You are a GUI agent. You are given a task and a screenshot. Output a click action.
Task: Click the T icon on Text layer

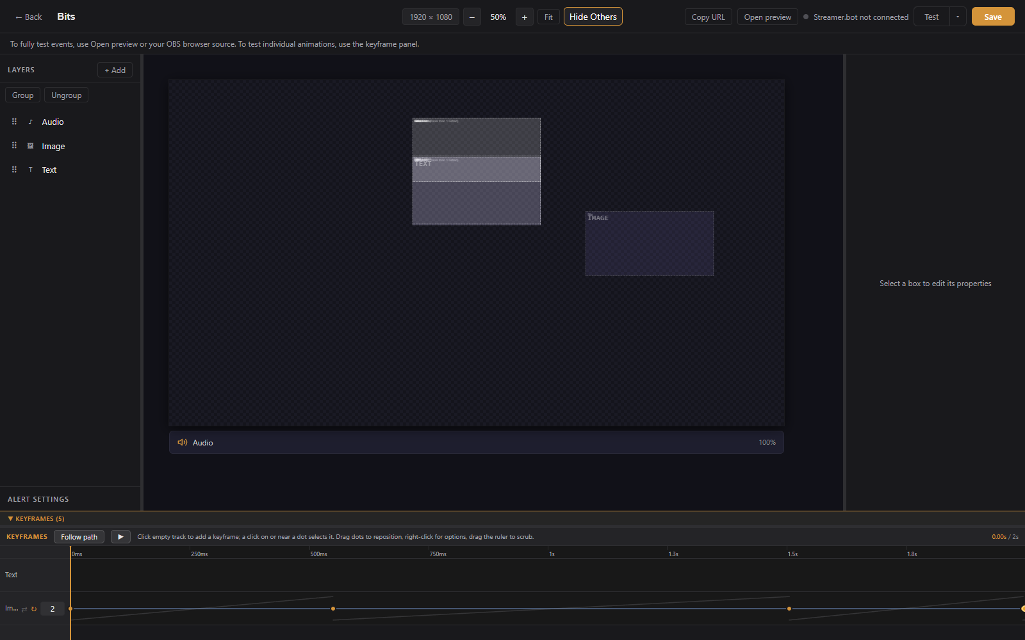30,170
